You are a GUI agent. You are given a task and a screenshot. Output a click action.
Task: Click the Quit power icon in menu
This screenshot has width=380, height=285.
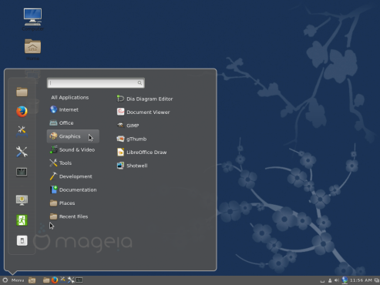coord(22,240)
